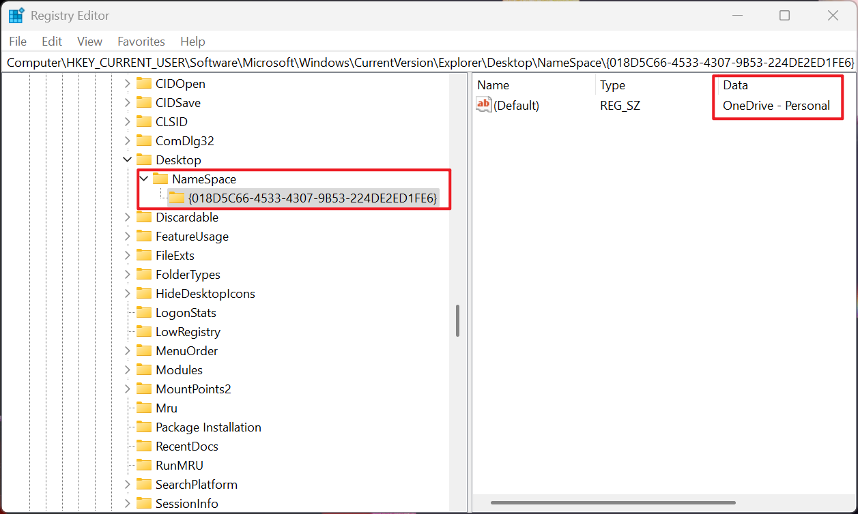Viewport: 858px width, 514px height.
Task: Open the Help menu
Action: tap(192, 42)
